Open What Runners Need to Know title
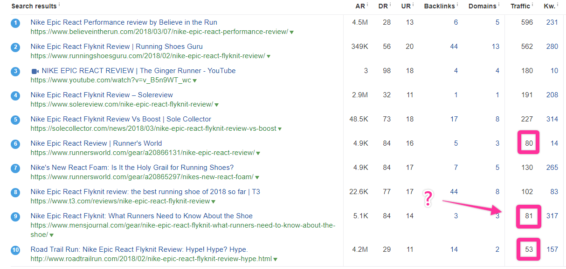Image resolution: width=566 pixels, height=269 pixels. [142, 216]
